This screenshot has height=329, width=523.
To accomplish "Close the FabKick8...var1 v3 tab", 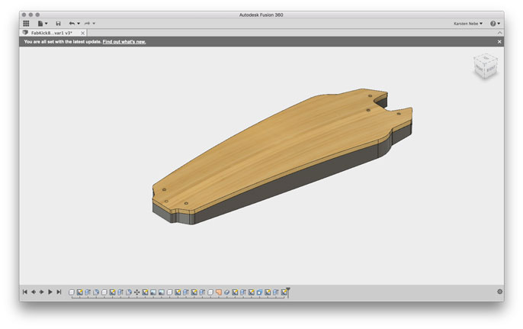I will [x=82, y=33].
